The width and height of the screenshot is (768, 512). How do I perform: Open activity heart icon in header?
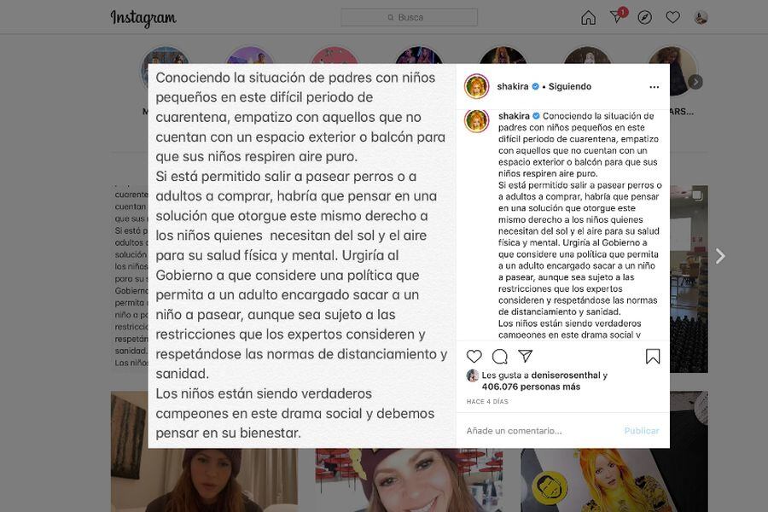click(672, 18)
